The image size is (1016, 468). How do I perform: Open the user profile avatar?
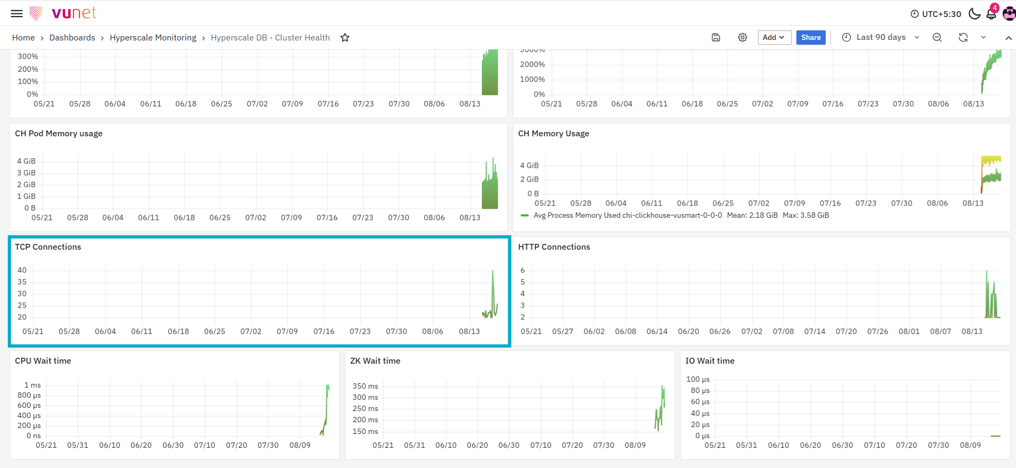[1009, 14]
